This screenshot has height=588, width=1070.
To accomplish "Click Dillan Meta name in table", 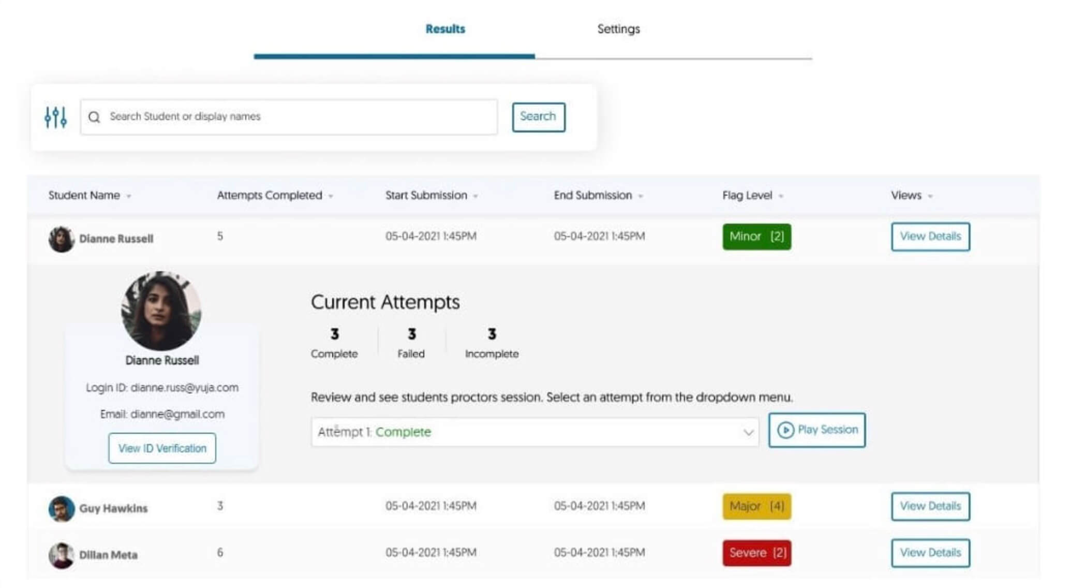I will click(x=108, y=555).
